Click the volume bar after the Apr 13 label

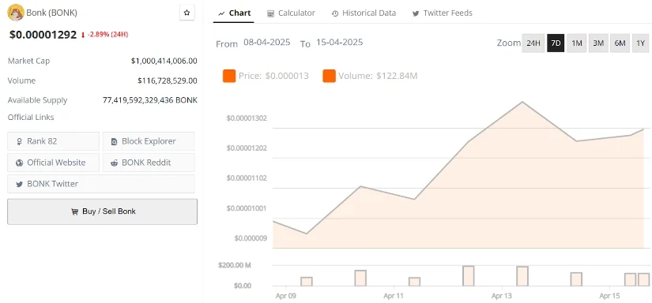point(522,276)
